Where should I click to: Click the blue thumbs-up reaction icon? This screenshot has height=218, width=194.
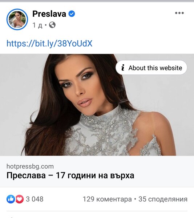pyautogui.click(x=11, y=199)
